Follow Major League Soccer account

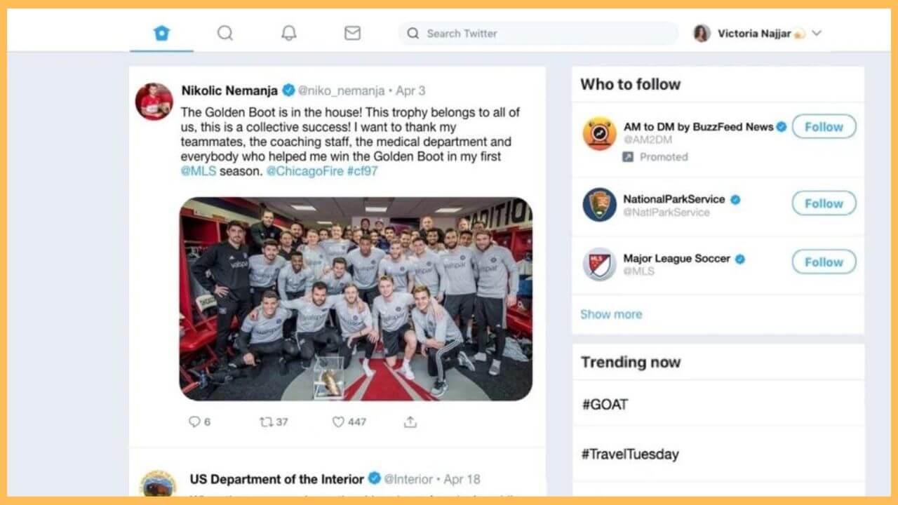coord(824,262)
